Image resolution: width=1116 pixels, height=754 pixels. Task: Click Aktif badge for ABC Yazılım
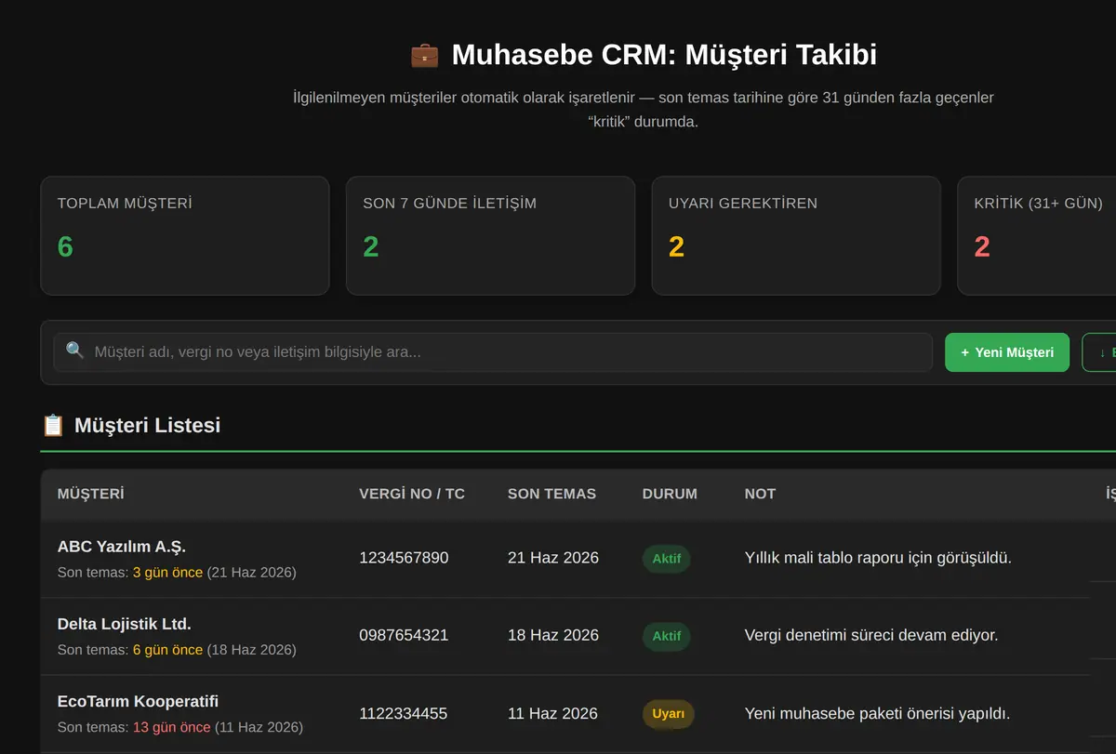(x=666, y=559)
